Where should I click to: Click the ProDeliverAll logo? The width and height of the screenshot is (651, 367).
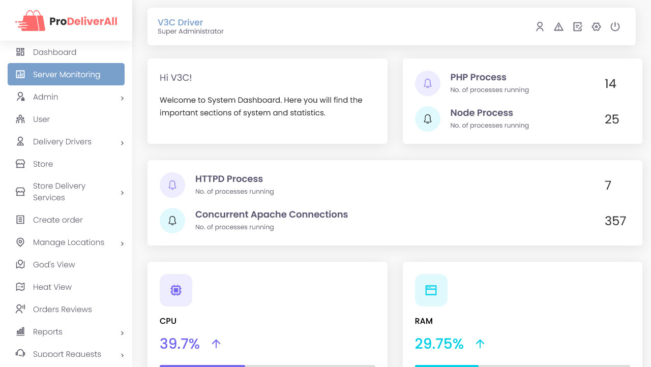66,21
